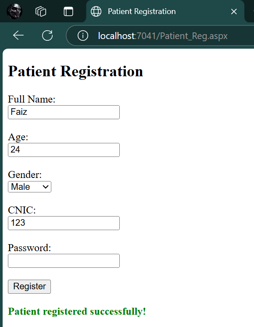Click the browser profile avatar icon

click(x=14, y=11)
